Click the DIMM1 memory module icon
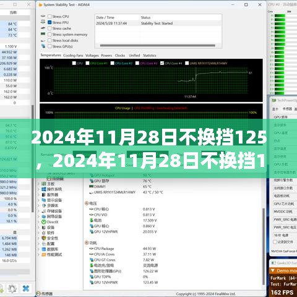This screenshot has height=297, width=297. coord(92,186)
